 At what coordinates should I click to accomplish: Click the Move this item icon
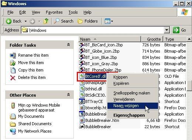click(13, 63)
